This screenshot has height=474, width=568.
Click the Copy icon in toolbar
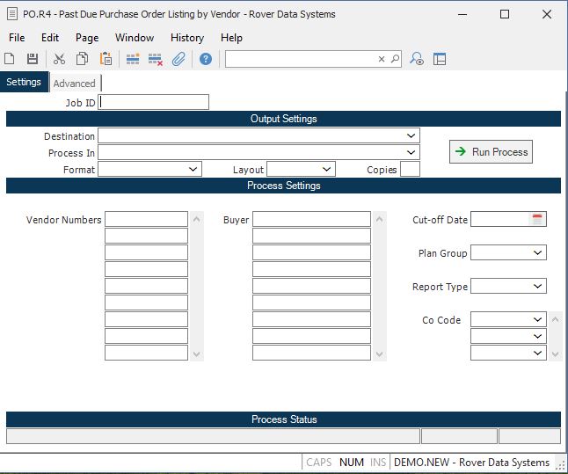tap(82, 59)
